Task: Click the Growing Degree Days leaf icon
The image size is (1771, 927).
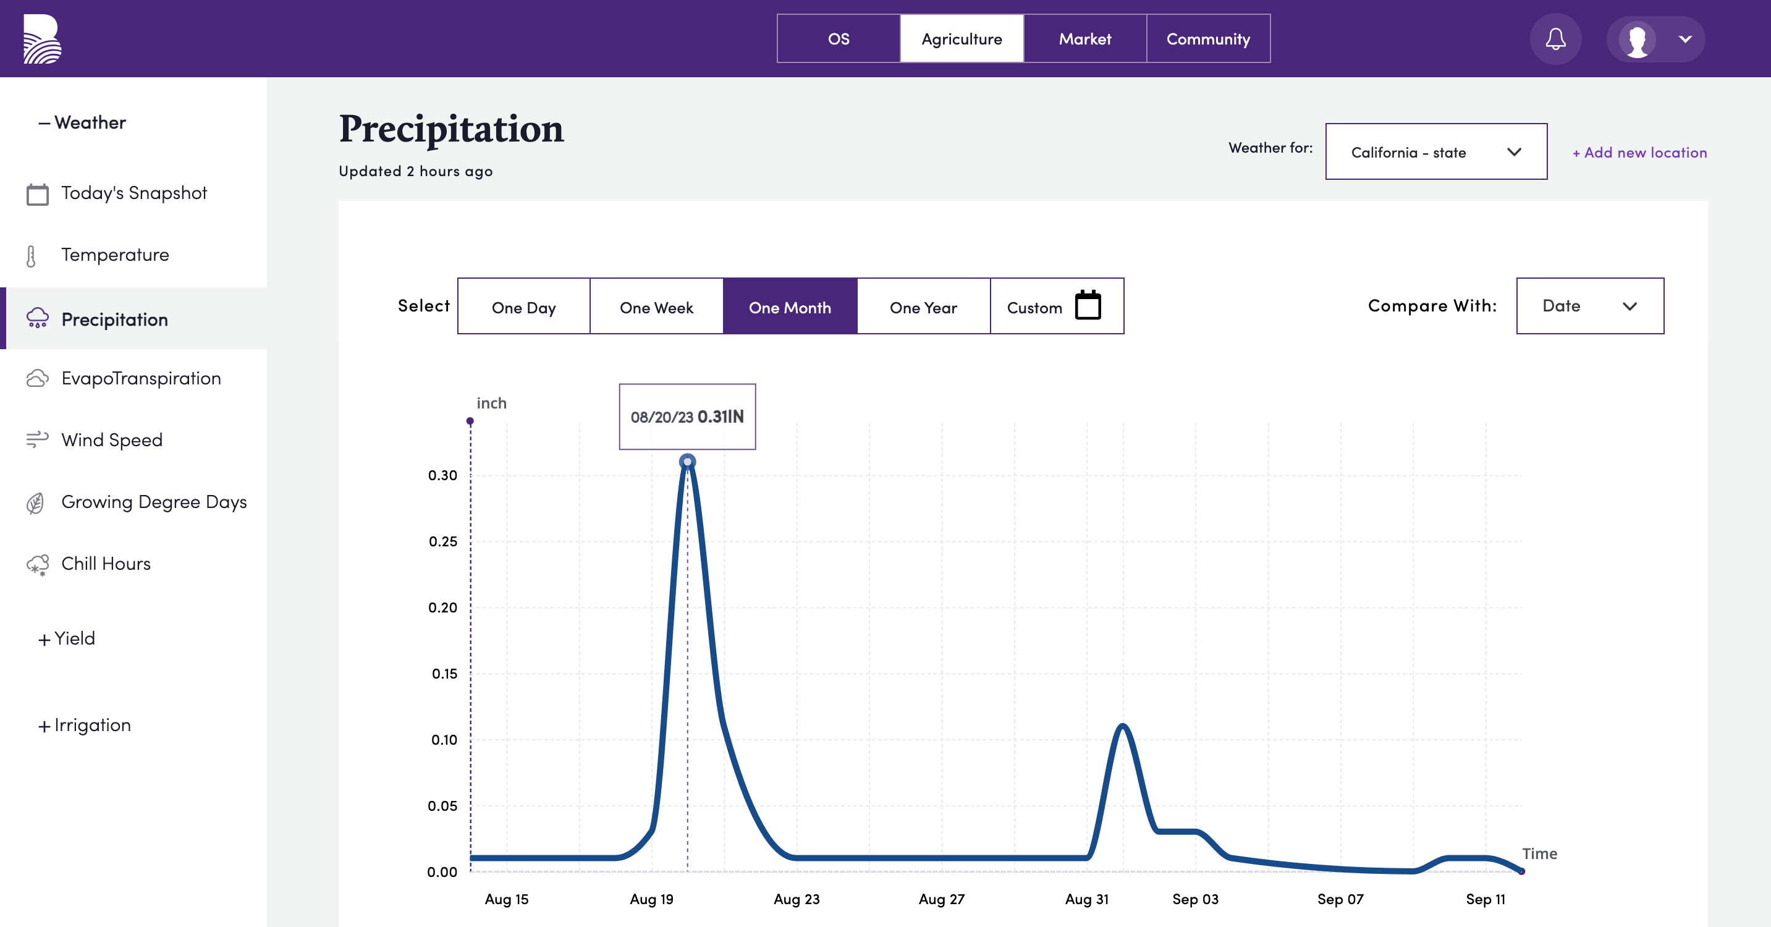Action: pyautogui.click(x=36, y=502)
